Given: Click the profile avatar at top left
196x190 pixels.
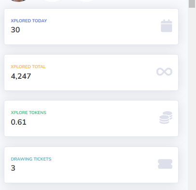Looking at the screenshot, I should (x=18, y=0).
